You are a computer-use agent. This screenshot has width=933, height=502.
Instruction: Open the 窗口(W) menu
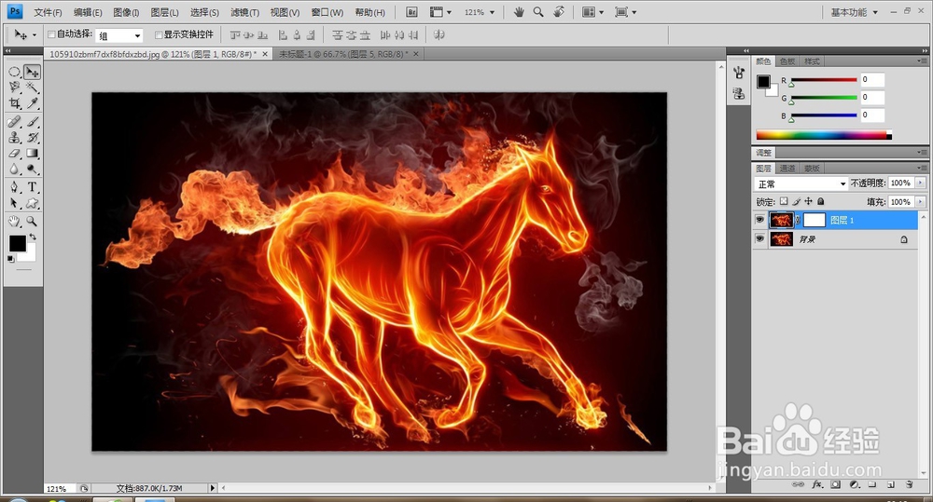327,12
